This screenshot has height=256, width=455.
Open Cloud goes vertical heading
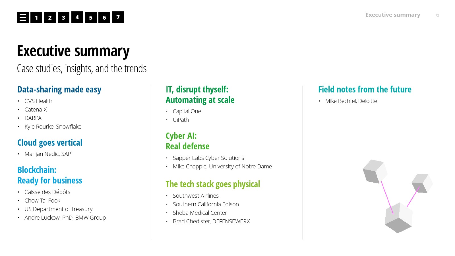[50, 143]
